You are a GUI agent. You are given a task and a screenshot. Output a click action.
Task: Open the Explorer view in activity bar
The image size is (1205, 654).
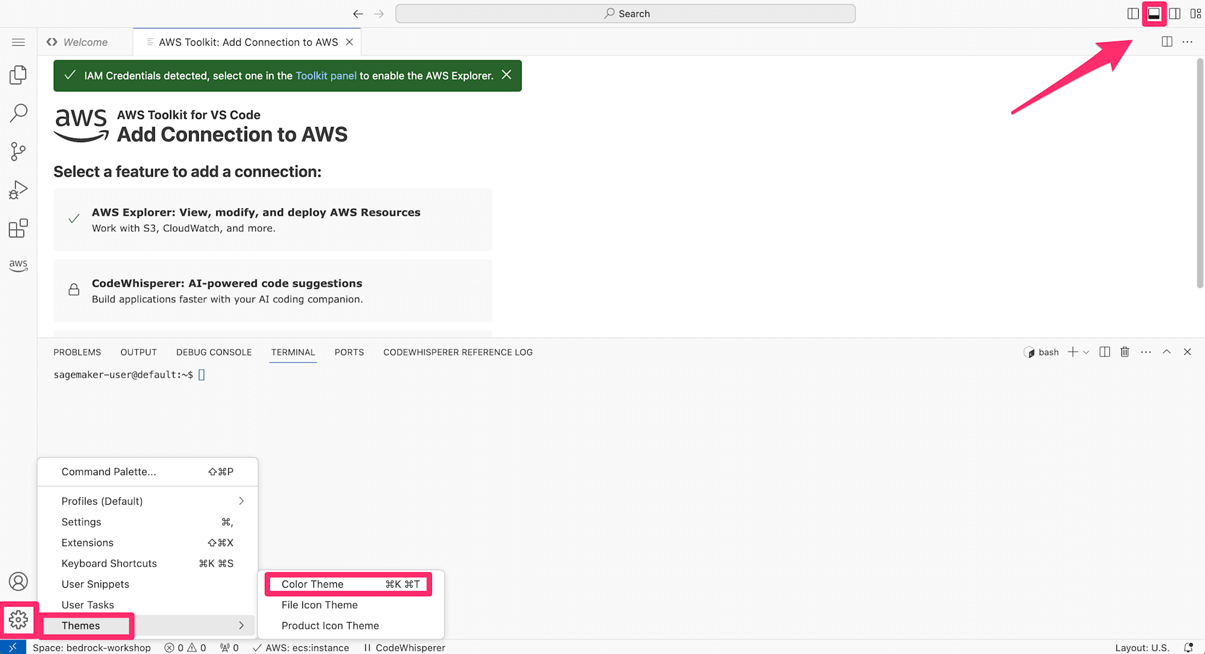(x=18, y=75)
